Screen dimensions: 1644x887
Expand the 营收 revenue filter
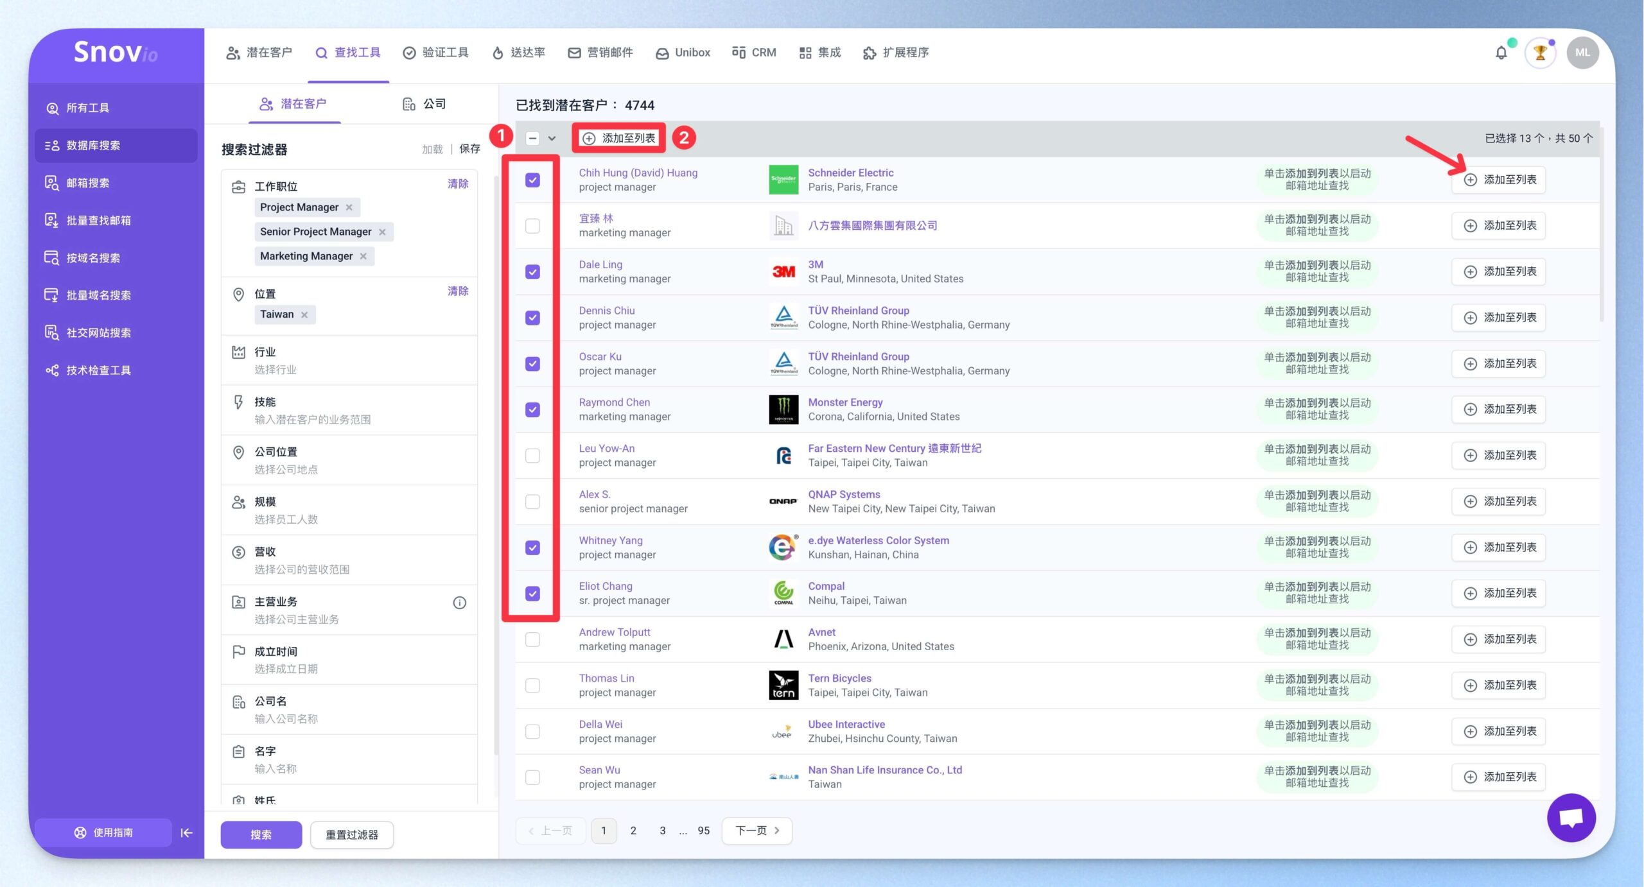pyautogui.click(x=349, y=560)
